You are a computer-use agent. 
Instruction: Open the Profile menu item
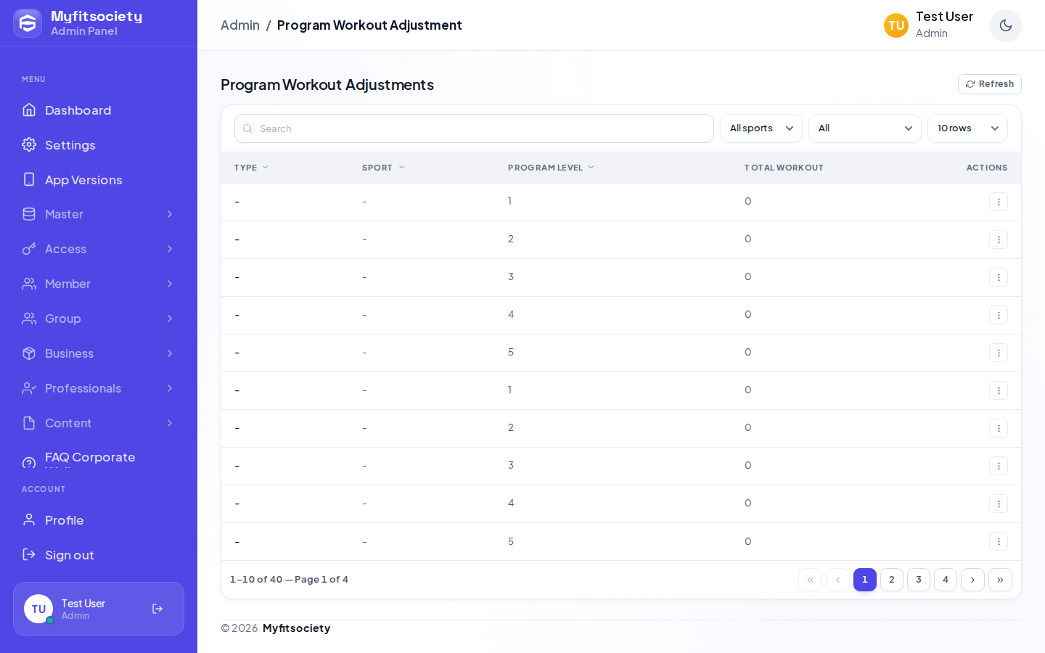point(99,520)
